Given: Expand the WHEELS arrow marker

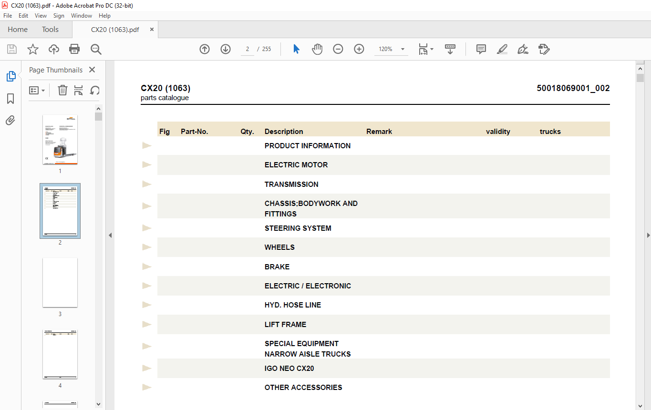Looking at the screenshot, I should pyautogui.click(x=147, y=247).
